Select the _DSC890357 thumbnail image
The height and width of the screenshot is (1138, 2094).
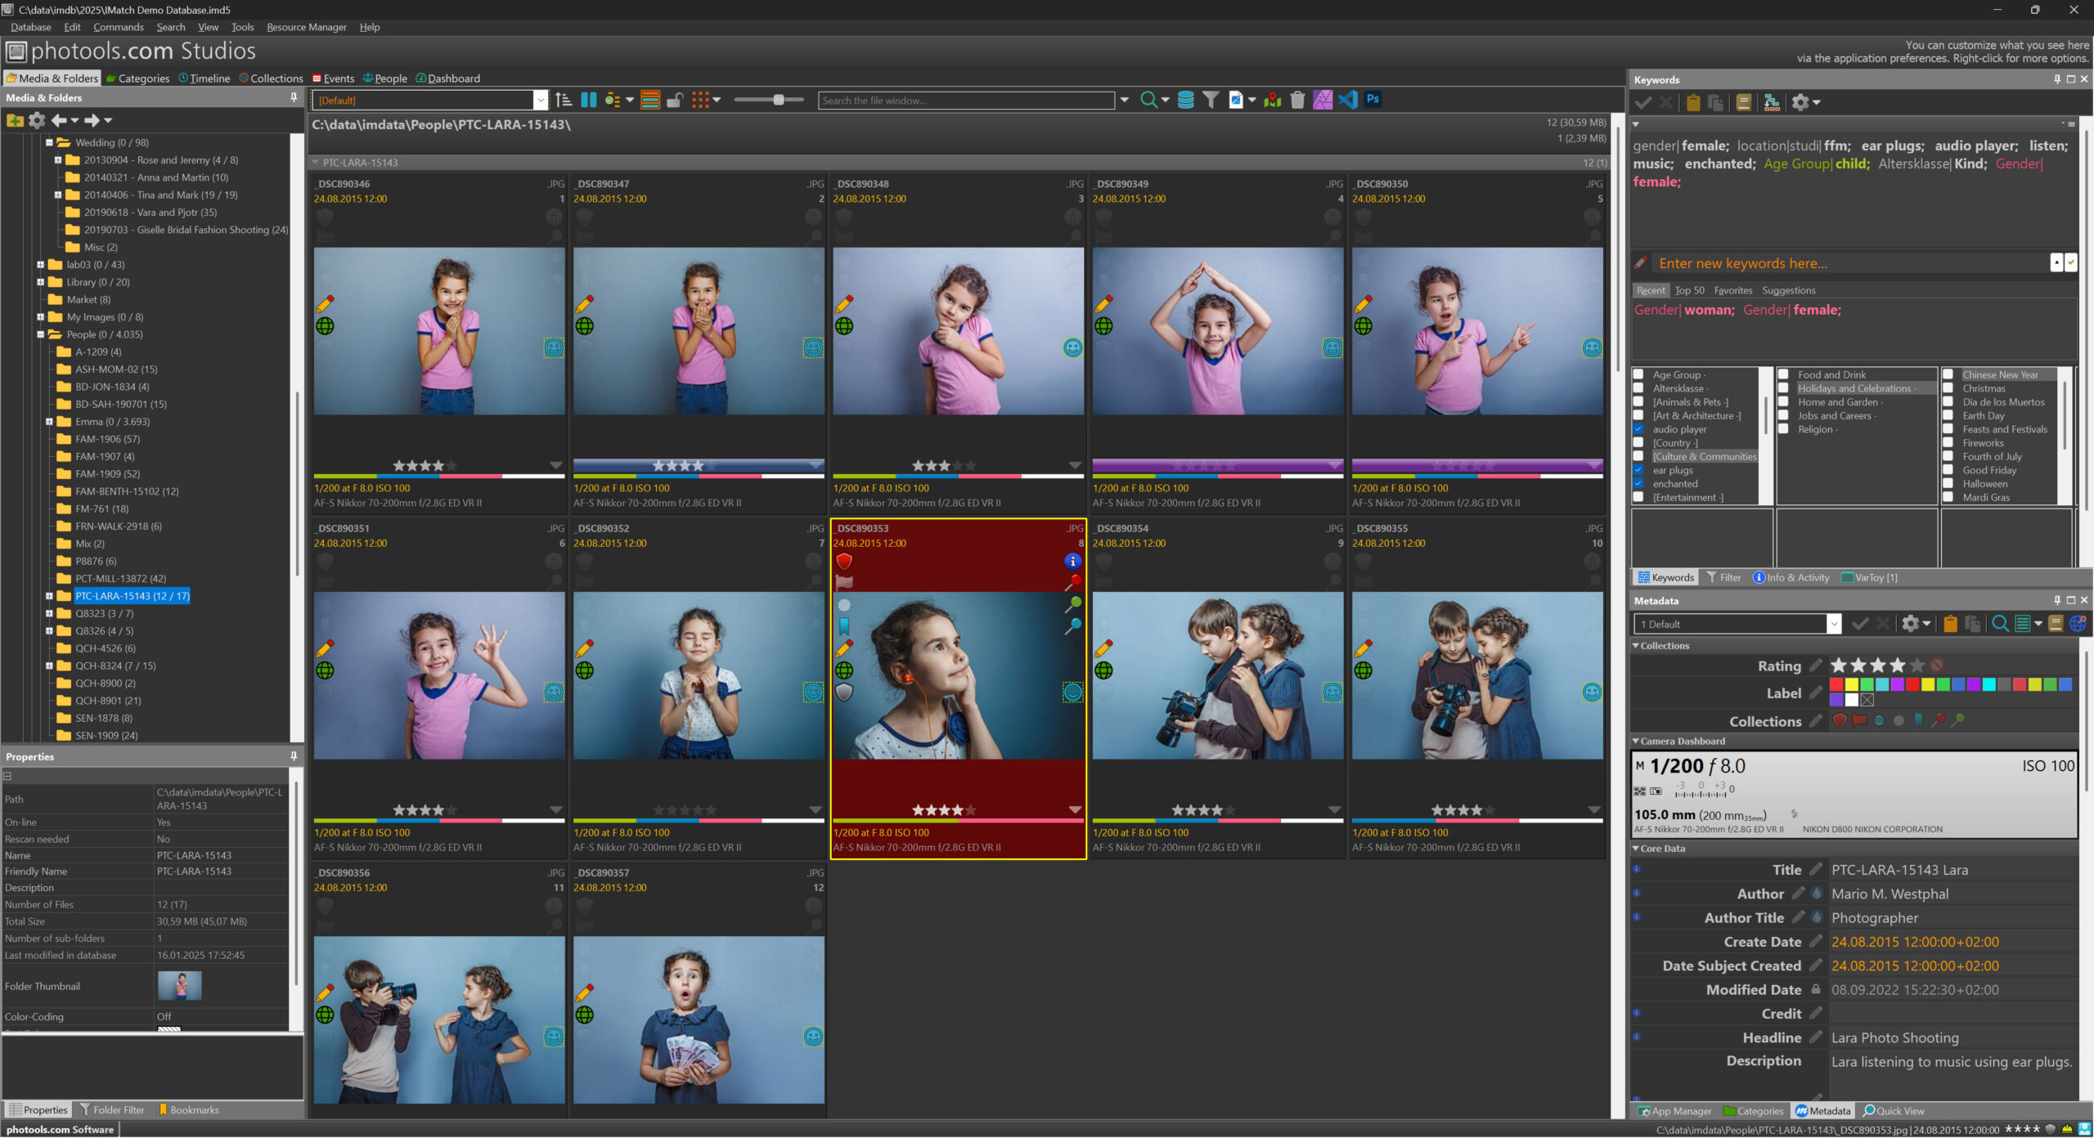click(699, 1019)
